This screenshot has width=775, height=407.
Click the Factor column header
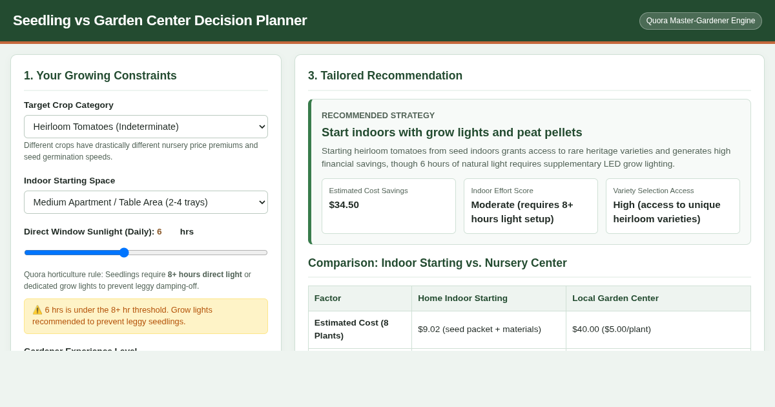click(360, 298)
